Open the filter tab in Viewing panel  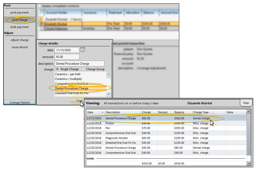(x=246, y=103)
